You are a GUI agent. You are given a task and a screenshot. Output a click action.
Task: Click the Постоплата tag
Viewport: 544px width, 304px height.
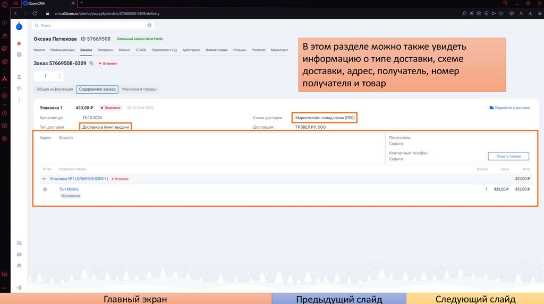pos(71,196)
